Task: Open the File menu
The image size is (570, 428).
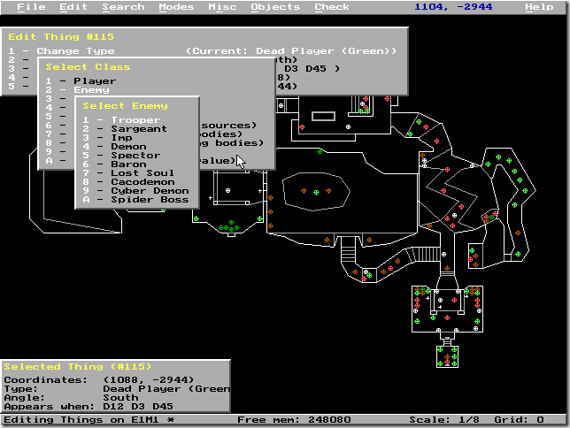Action: [x=31, y=7]
